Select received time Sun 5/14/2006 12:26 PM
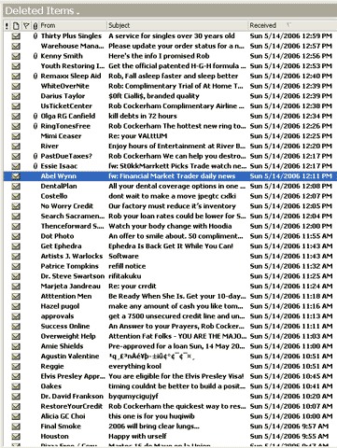 click(290, 126)
